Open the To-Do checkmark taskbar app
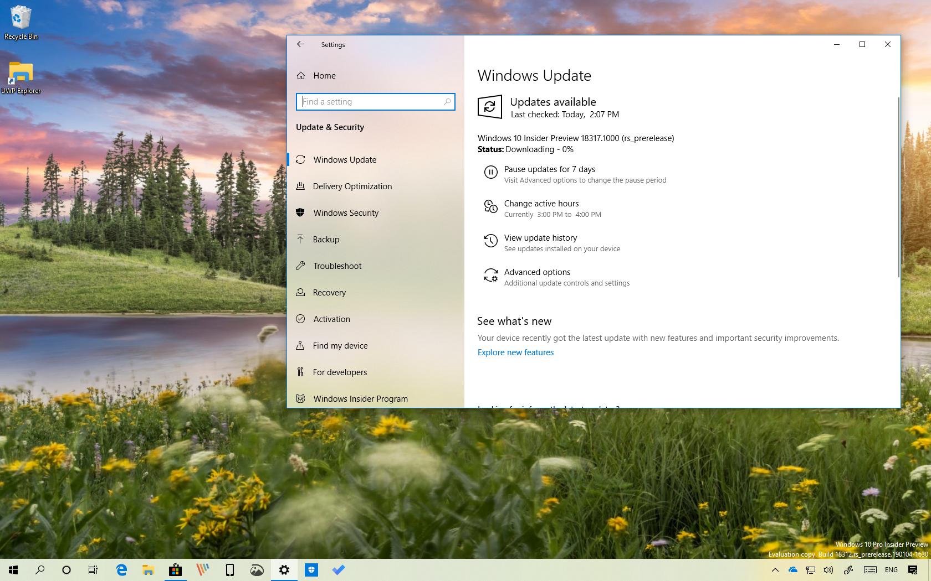The width and height of the screenshot is (931, 581). [338, 570]
